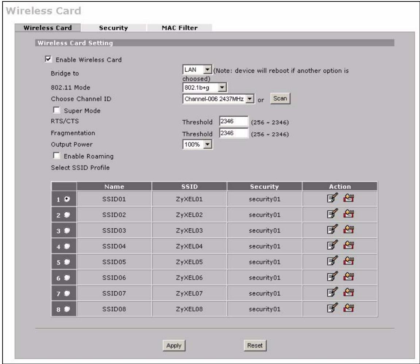Select the Wireless Card tab

48,28
